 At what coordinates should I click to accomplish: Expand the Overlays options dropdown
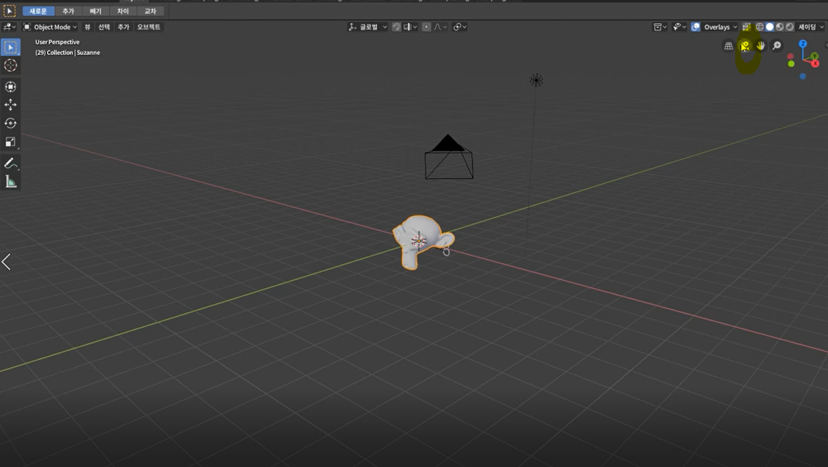pos(720,27)
